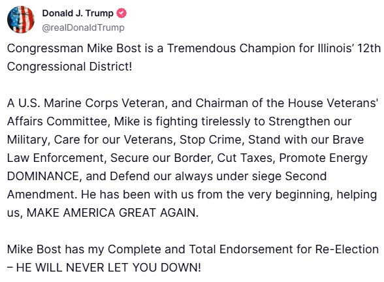The width and height of the screenshot is (384, 282).
Task: Visit the @realDonaldTrump handle link
Action: pos(84,27)
